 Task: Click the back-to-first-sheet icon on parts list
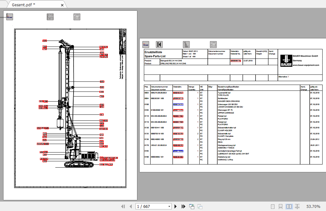coord(159,45)
